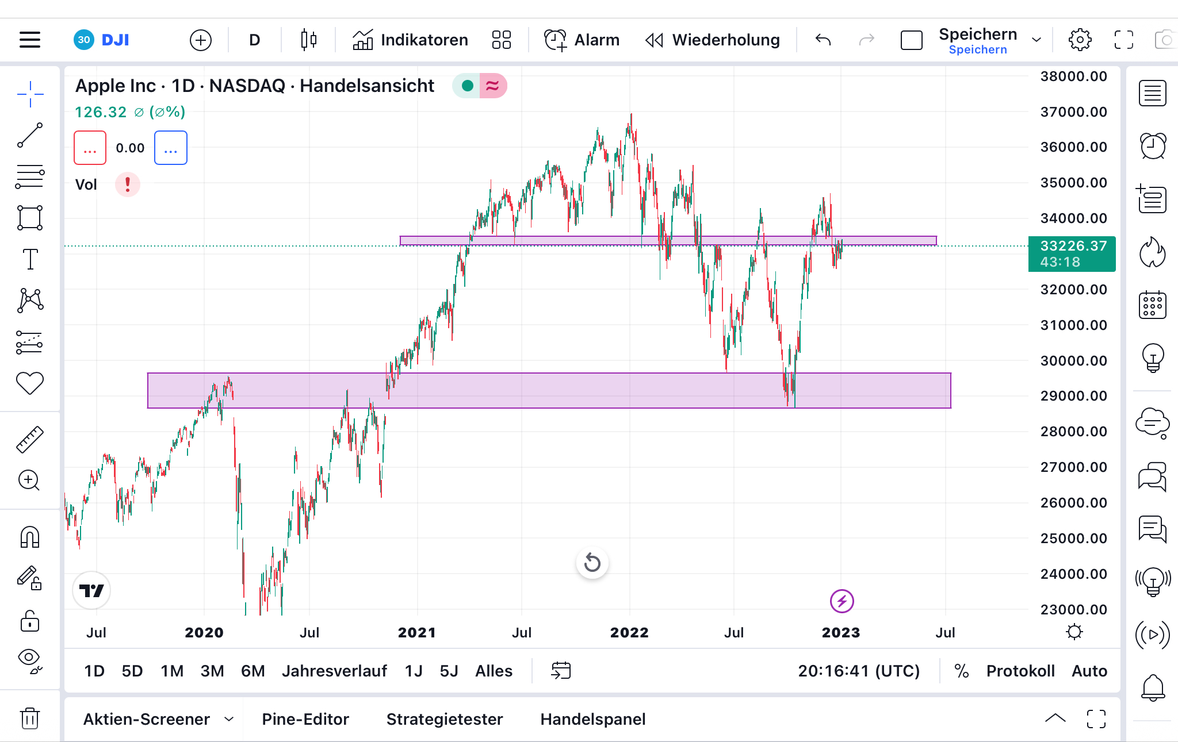Click the Alarm button in toolbar
This screenshot has height=742, width=1178.
coord(582,40)
